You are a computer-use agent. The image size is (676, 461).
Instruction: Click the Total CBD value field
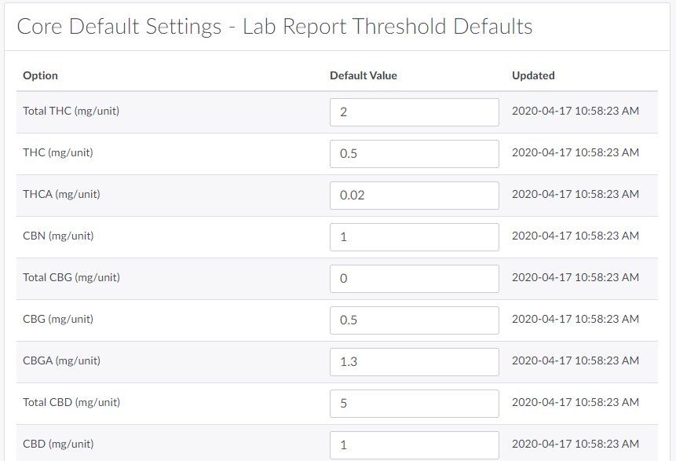point(414,403)
